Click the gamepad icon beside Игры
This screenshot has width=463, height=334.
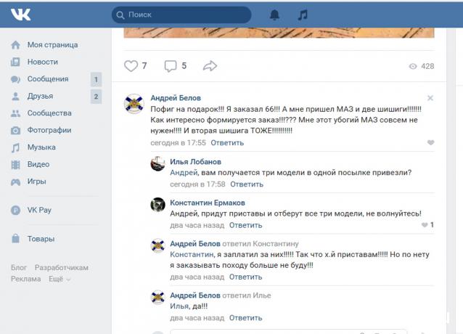[15, 182]
